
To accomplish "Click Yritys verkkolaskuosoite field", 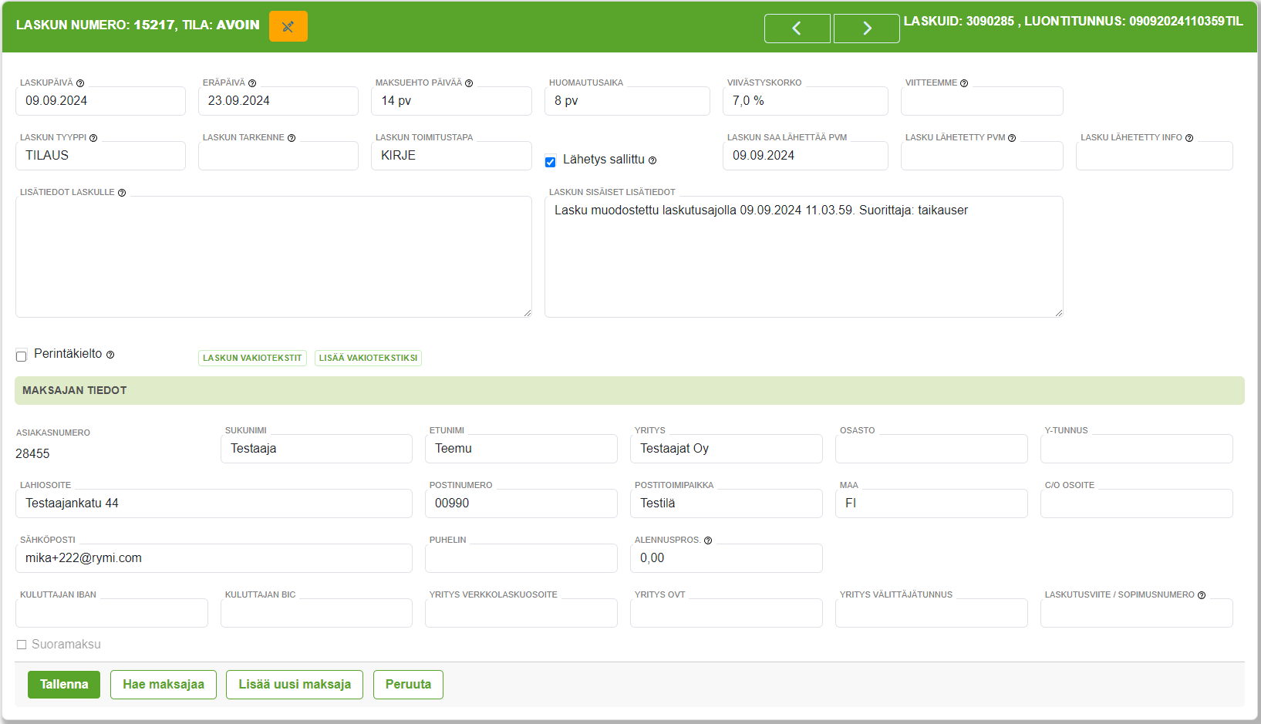I will 521,613.
